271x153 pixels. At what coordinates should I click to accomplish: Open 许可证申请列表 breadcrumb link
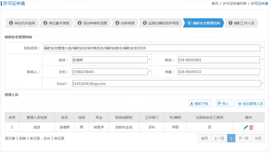pos(234,3)
